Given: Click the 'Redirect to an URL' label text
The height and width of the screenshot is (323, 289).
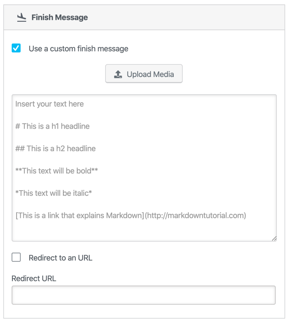Looking at the screenshot, I should (x=60, y=258).
